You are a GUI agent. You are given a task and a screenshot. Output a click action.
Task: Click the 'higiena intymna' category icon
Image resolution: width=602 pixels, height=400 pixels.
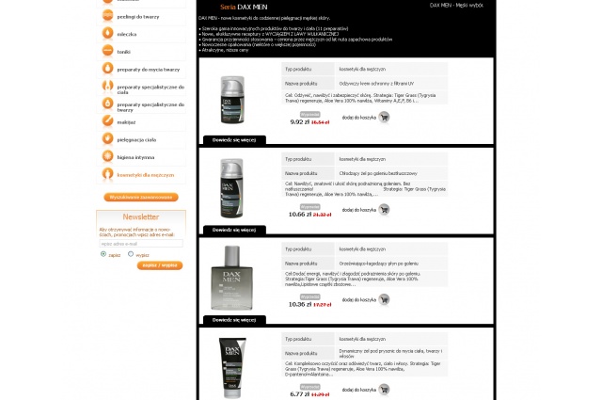point(107,156)
